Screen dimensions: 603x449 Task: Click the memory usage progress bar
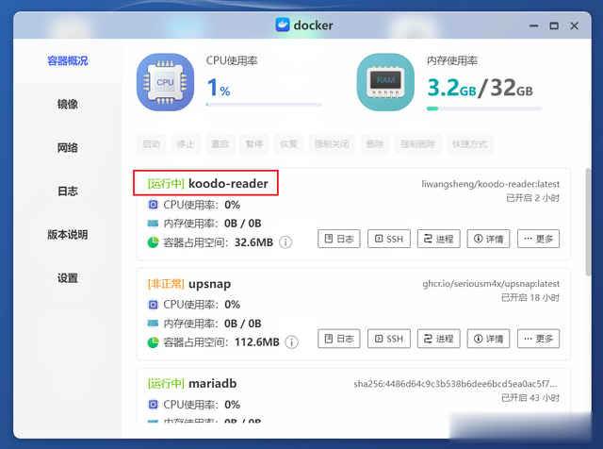pos(484,108)
